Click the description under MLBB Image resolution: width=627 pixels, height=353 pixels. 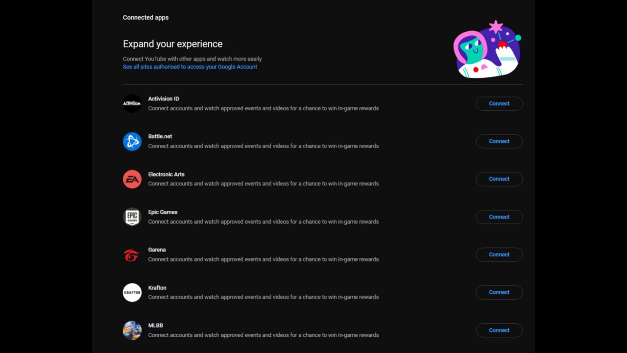[x=263, y=335]
